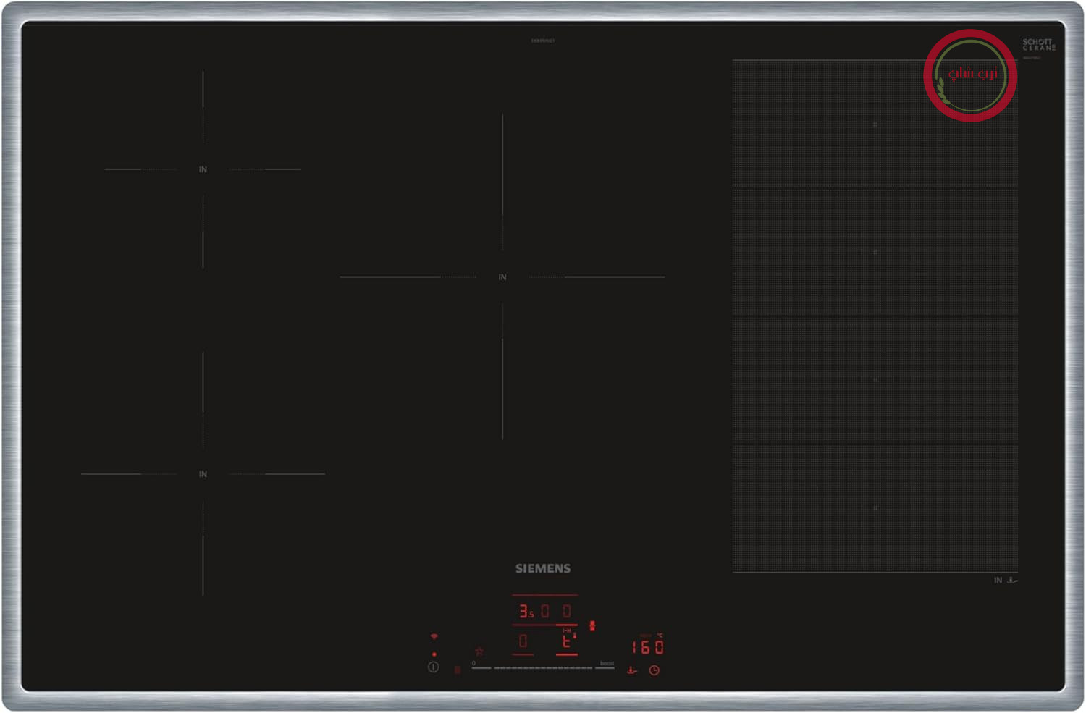Tap the Wi-Fi Home Connect indicator
1086x713 pixels.
(434, 636)
